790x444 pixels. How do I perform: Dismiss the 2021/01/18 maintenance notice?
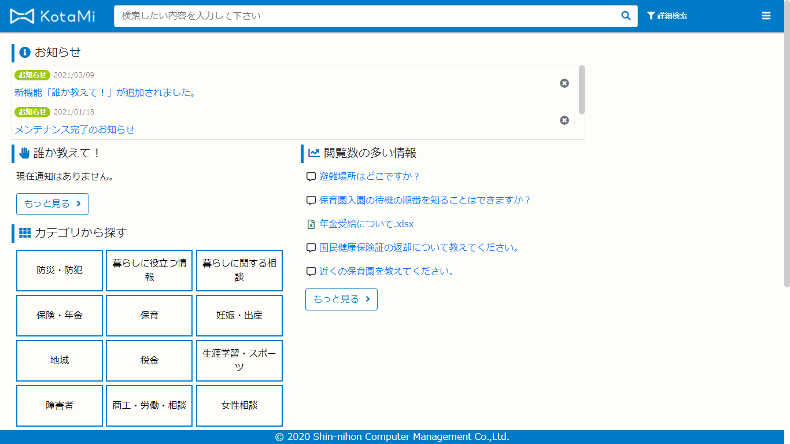point(564,120)
